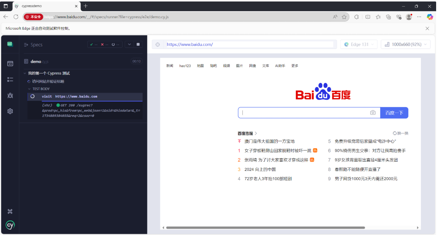Toggle auto-scrolling chevron in the reporter header
Viewport: 438px width, 235px height.
(x=129, y=44)
